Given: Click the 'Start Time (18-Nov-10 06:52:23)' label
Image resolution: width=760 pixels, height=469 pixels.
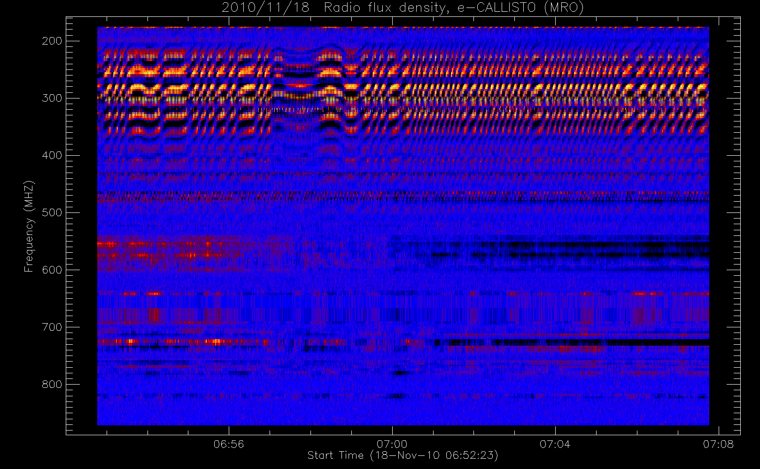Looking at the screenshot, I should [403, 455].
